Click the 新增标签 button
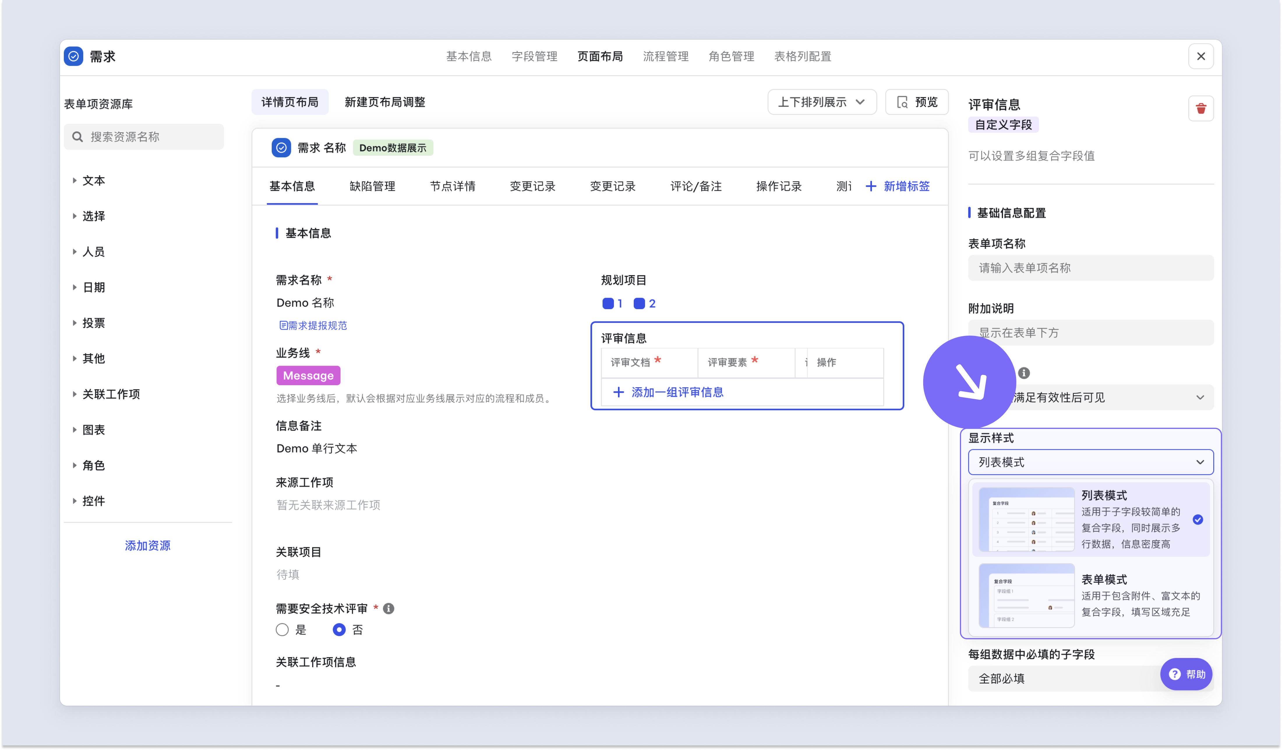Viewport: 1282px width, 750px height. click(898, 186)
